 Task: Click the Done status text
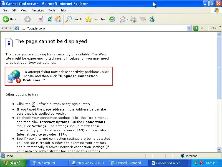9,156
